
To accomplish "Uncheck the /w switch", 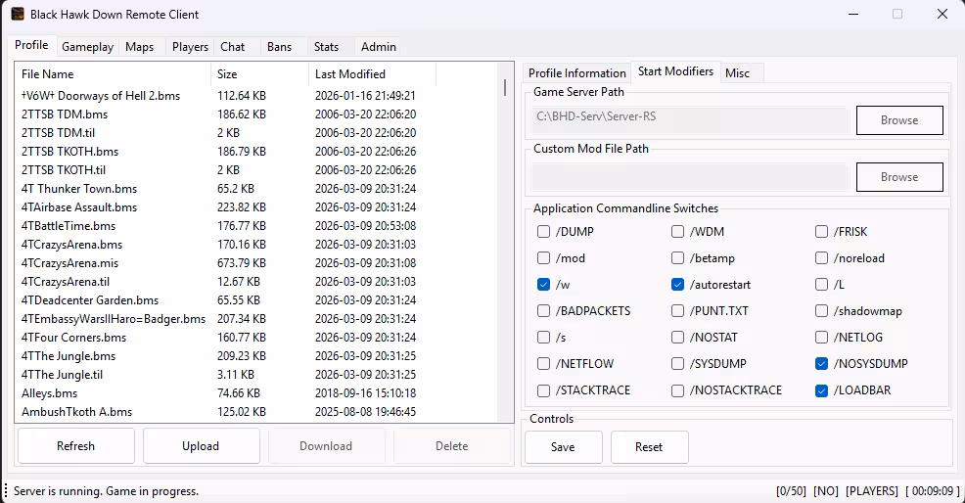I will click(543, 285).
